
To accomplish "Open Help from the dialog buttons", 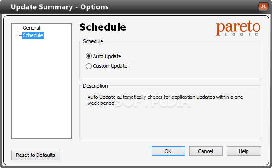I will [x=244, y=151].
